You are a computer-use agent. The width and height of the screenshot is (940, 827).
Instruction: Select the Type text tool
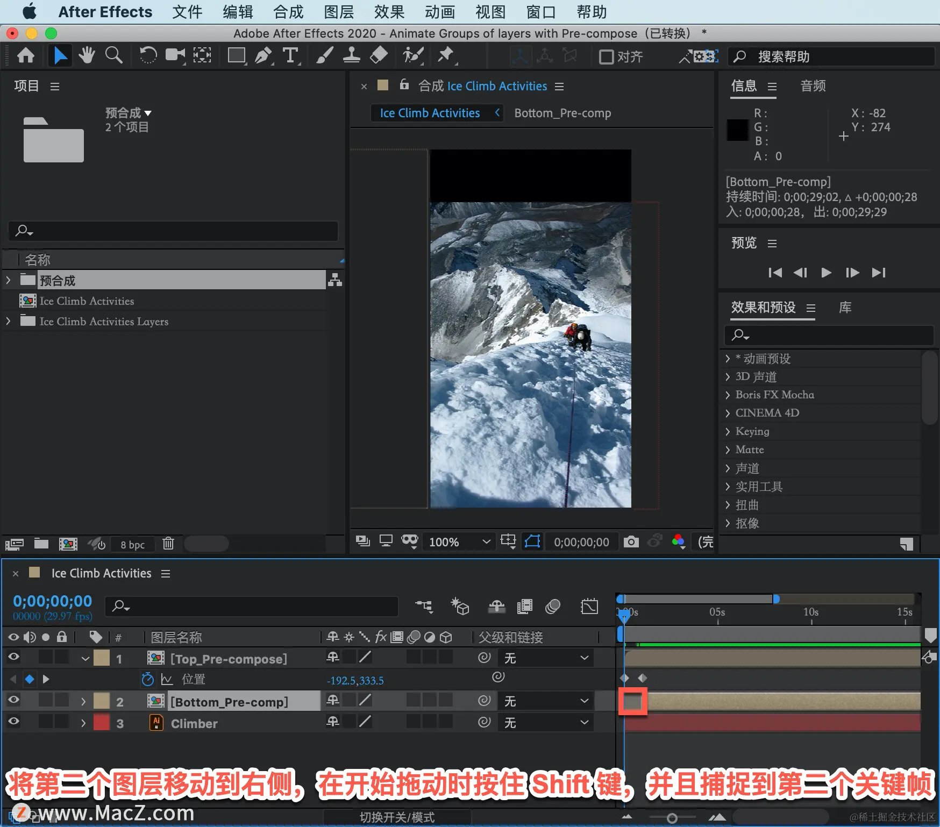290,56
